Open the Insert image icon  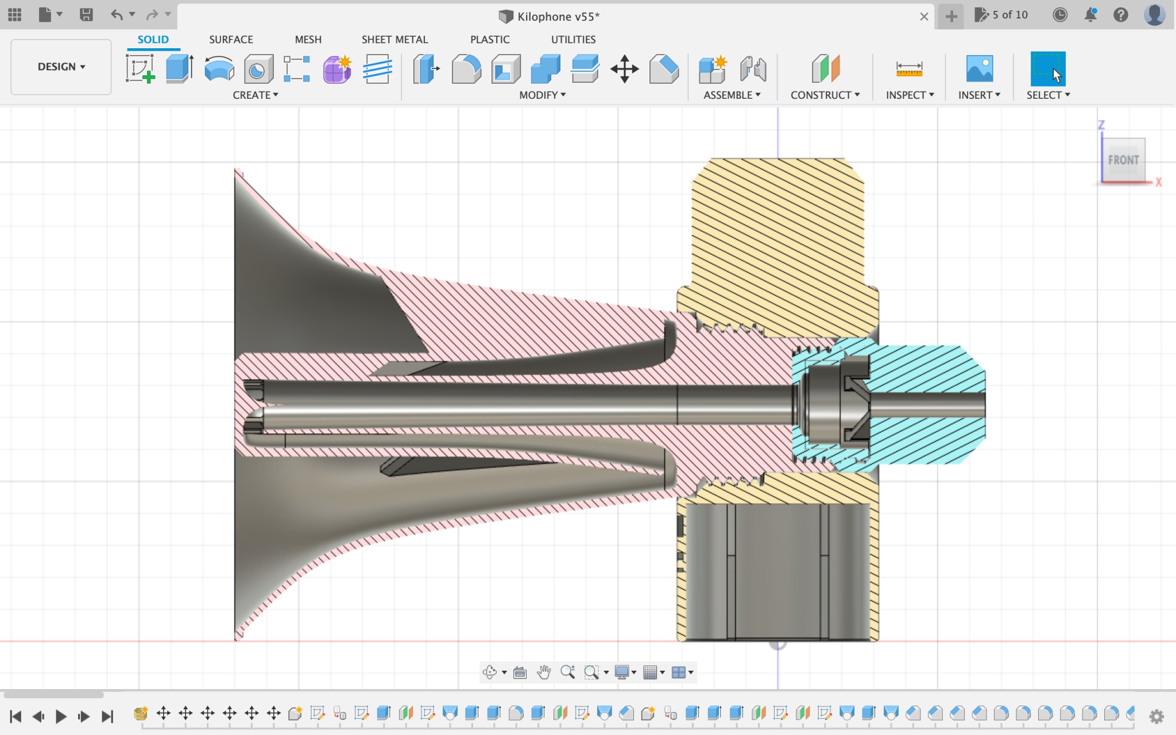[979, 69]
